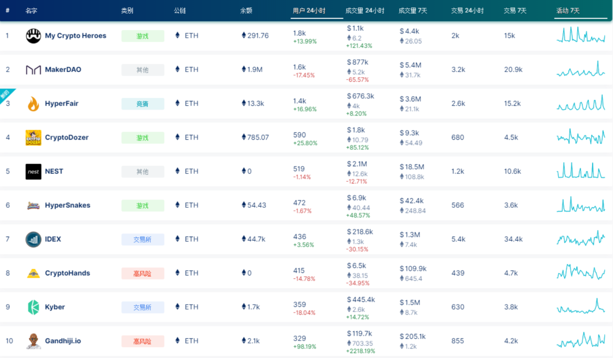
Task: Click the 20.9k 7-day transactions value
Action: (513, 69)
